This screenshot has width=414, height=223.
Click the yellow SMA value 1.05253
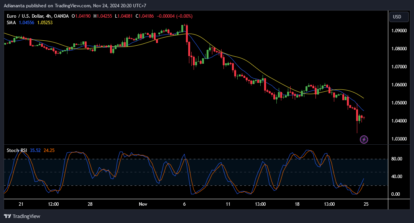click(x=45, y=23)
